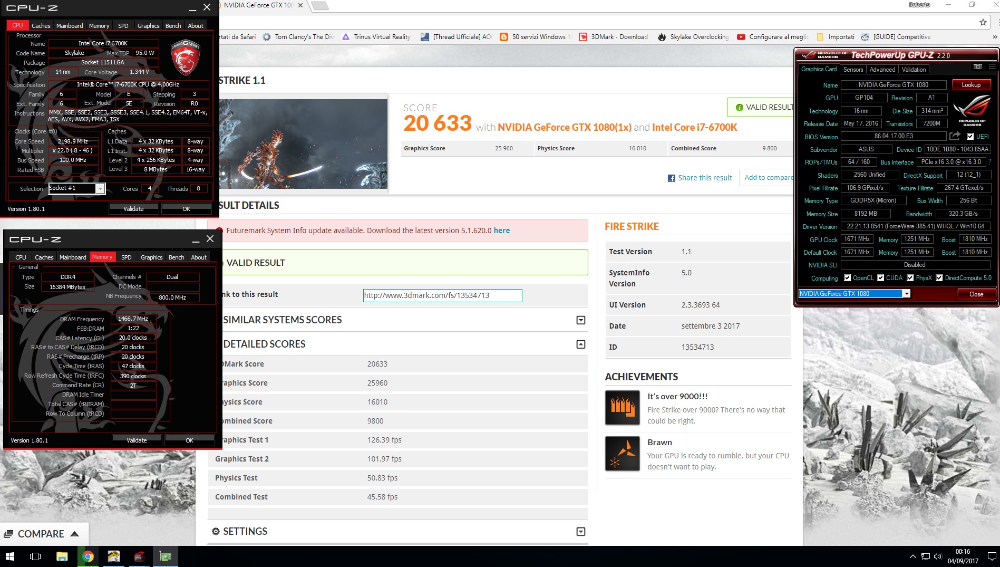Image resolution: width=1000 pixels, height=567 pixels.
Task: Open the Bench tab in the lower CPU-Z window
Action: [176, 257]
